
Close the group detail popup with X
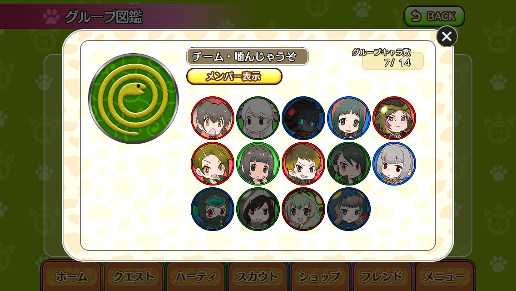pos(447,36)
